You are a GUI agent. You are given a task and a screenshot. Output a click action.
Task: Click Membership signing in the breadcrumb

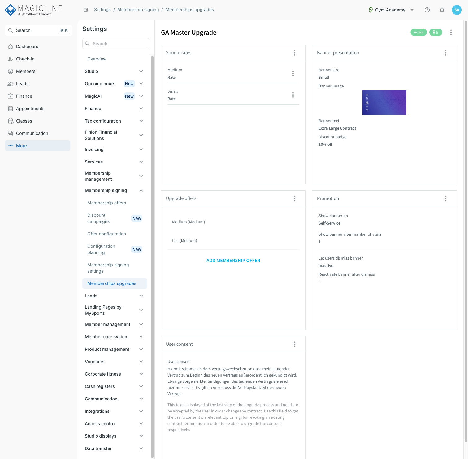pyautogui.click(x=138, y=10)
